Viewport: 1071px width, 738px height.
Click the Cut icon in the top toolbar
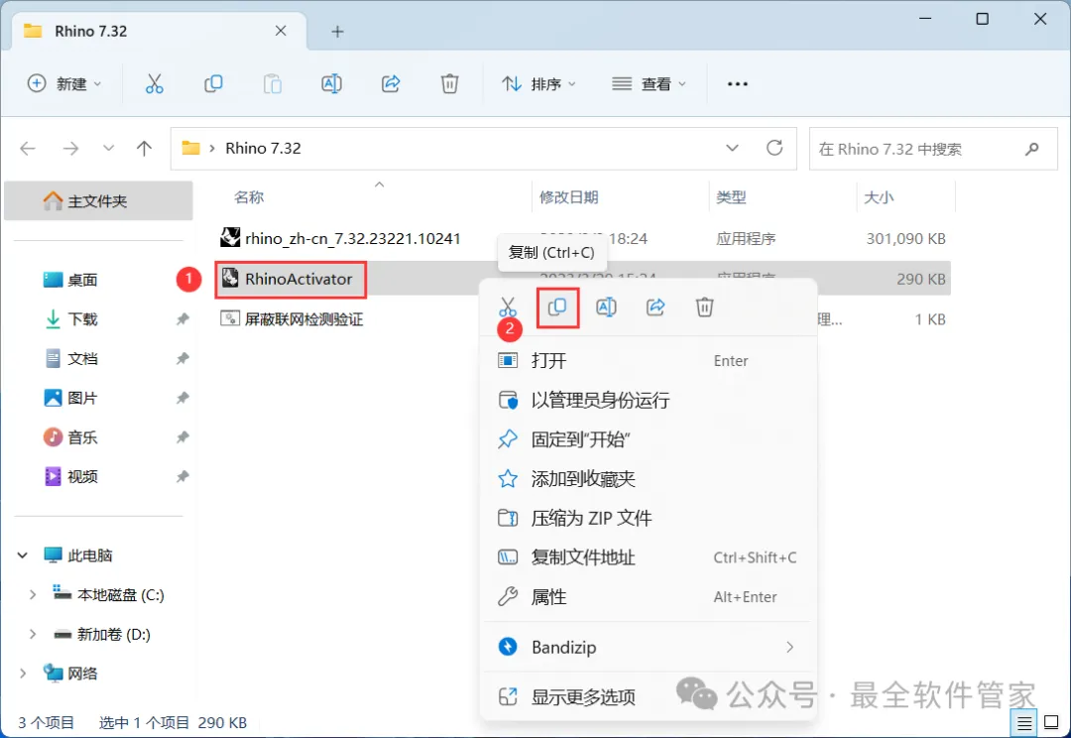155,84
